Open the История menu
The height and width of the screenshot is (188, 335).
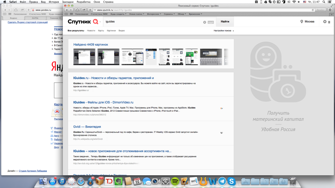[x=54, y=2]
